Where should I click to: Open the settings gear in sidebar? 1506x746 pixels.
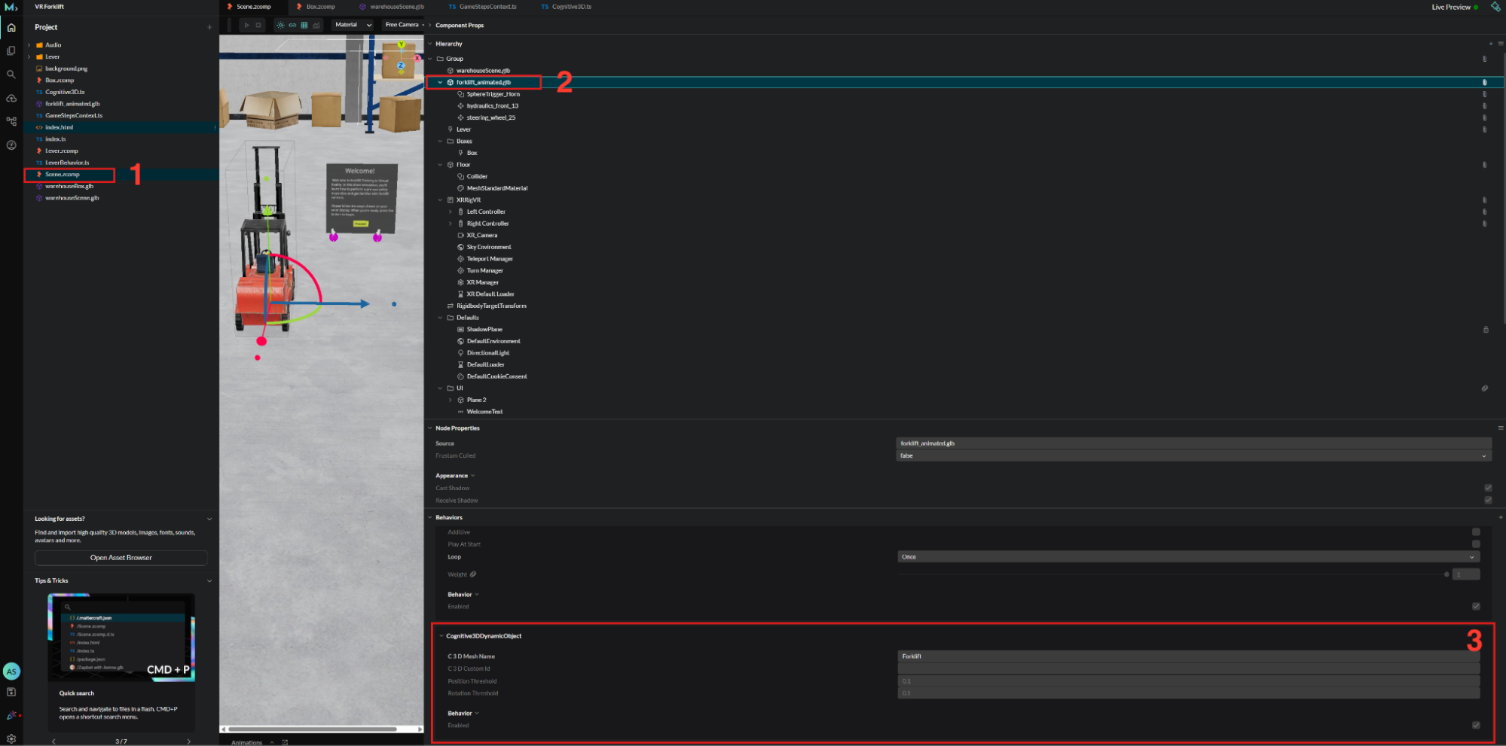pyautogui.click(x=11, y=738)
